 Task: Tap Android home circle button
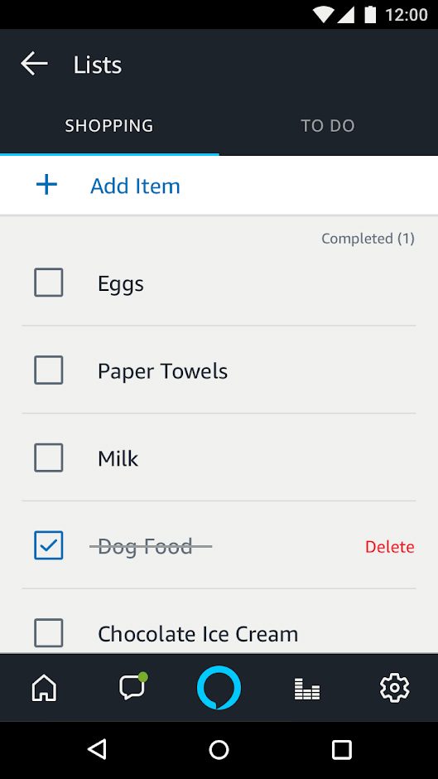pos(219,750)
